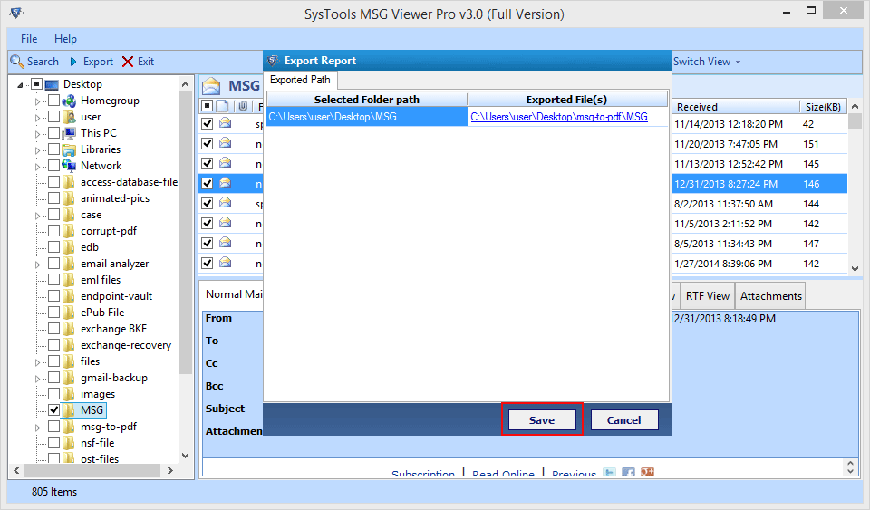The height and width of the screenshot is (510, 870).
Task: Click the Network globe icon
Action: click(x=69, y=165)
